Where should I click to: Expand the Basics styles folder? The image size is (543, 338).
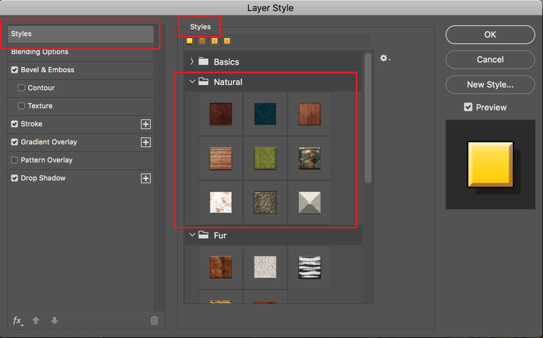coord(192,62)
